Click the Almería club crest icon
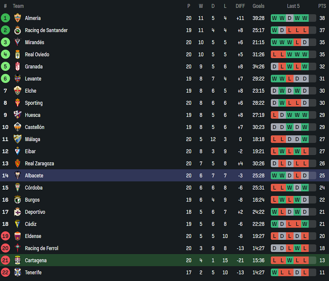This screenshot has height=281, width=329. click(x=17, y=18)
